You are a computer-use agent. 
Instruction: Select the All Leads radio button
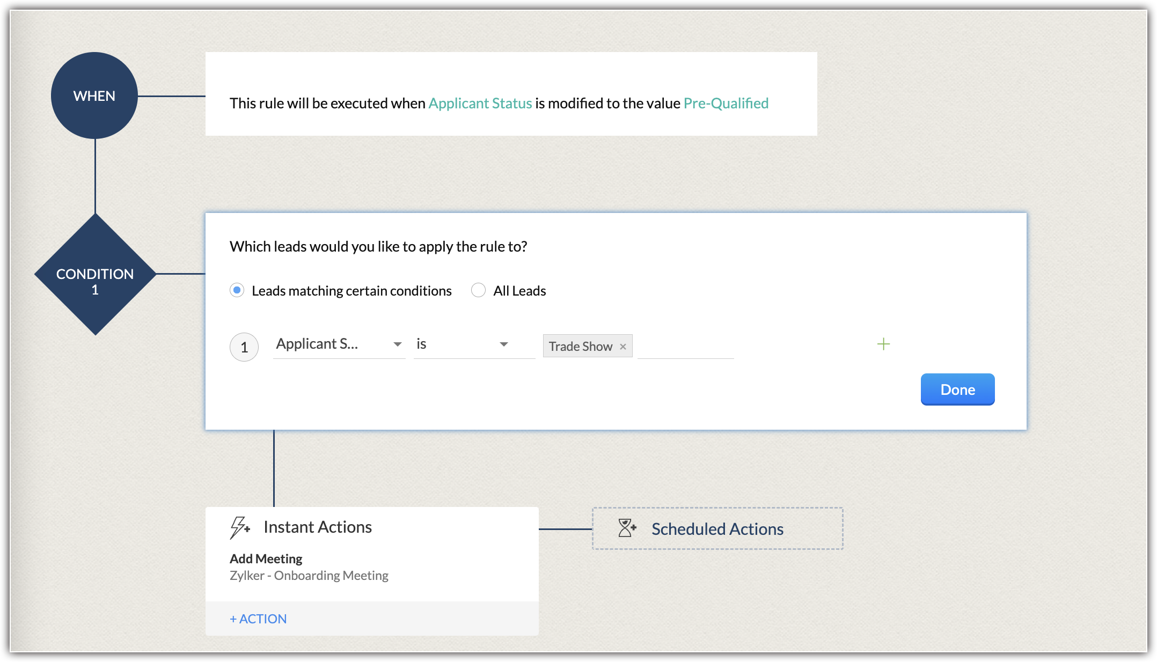(x=478, y=290)
